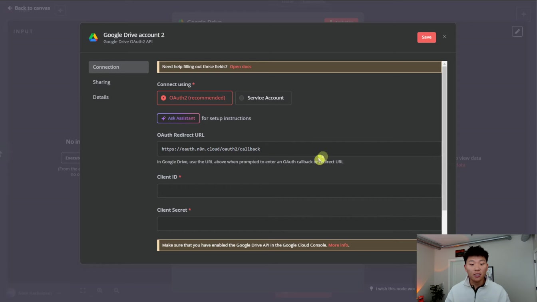
Task: Click the fit view icon on canvas
Action: click(83, 290)
